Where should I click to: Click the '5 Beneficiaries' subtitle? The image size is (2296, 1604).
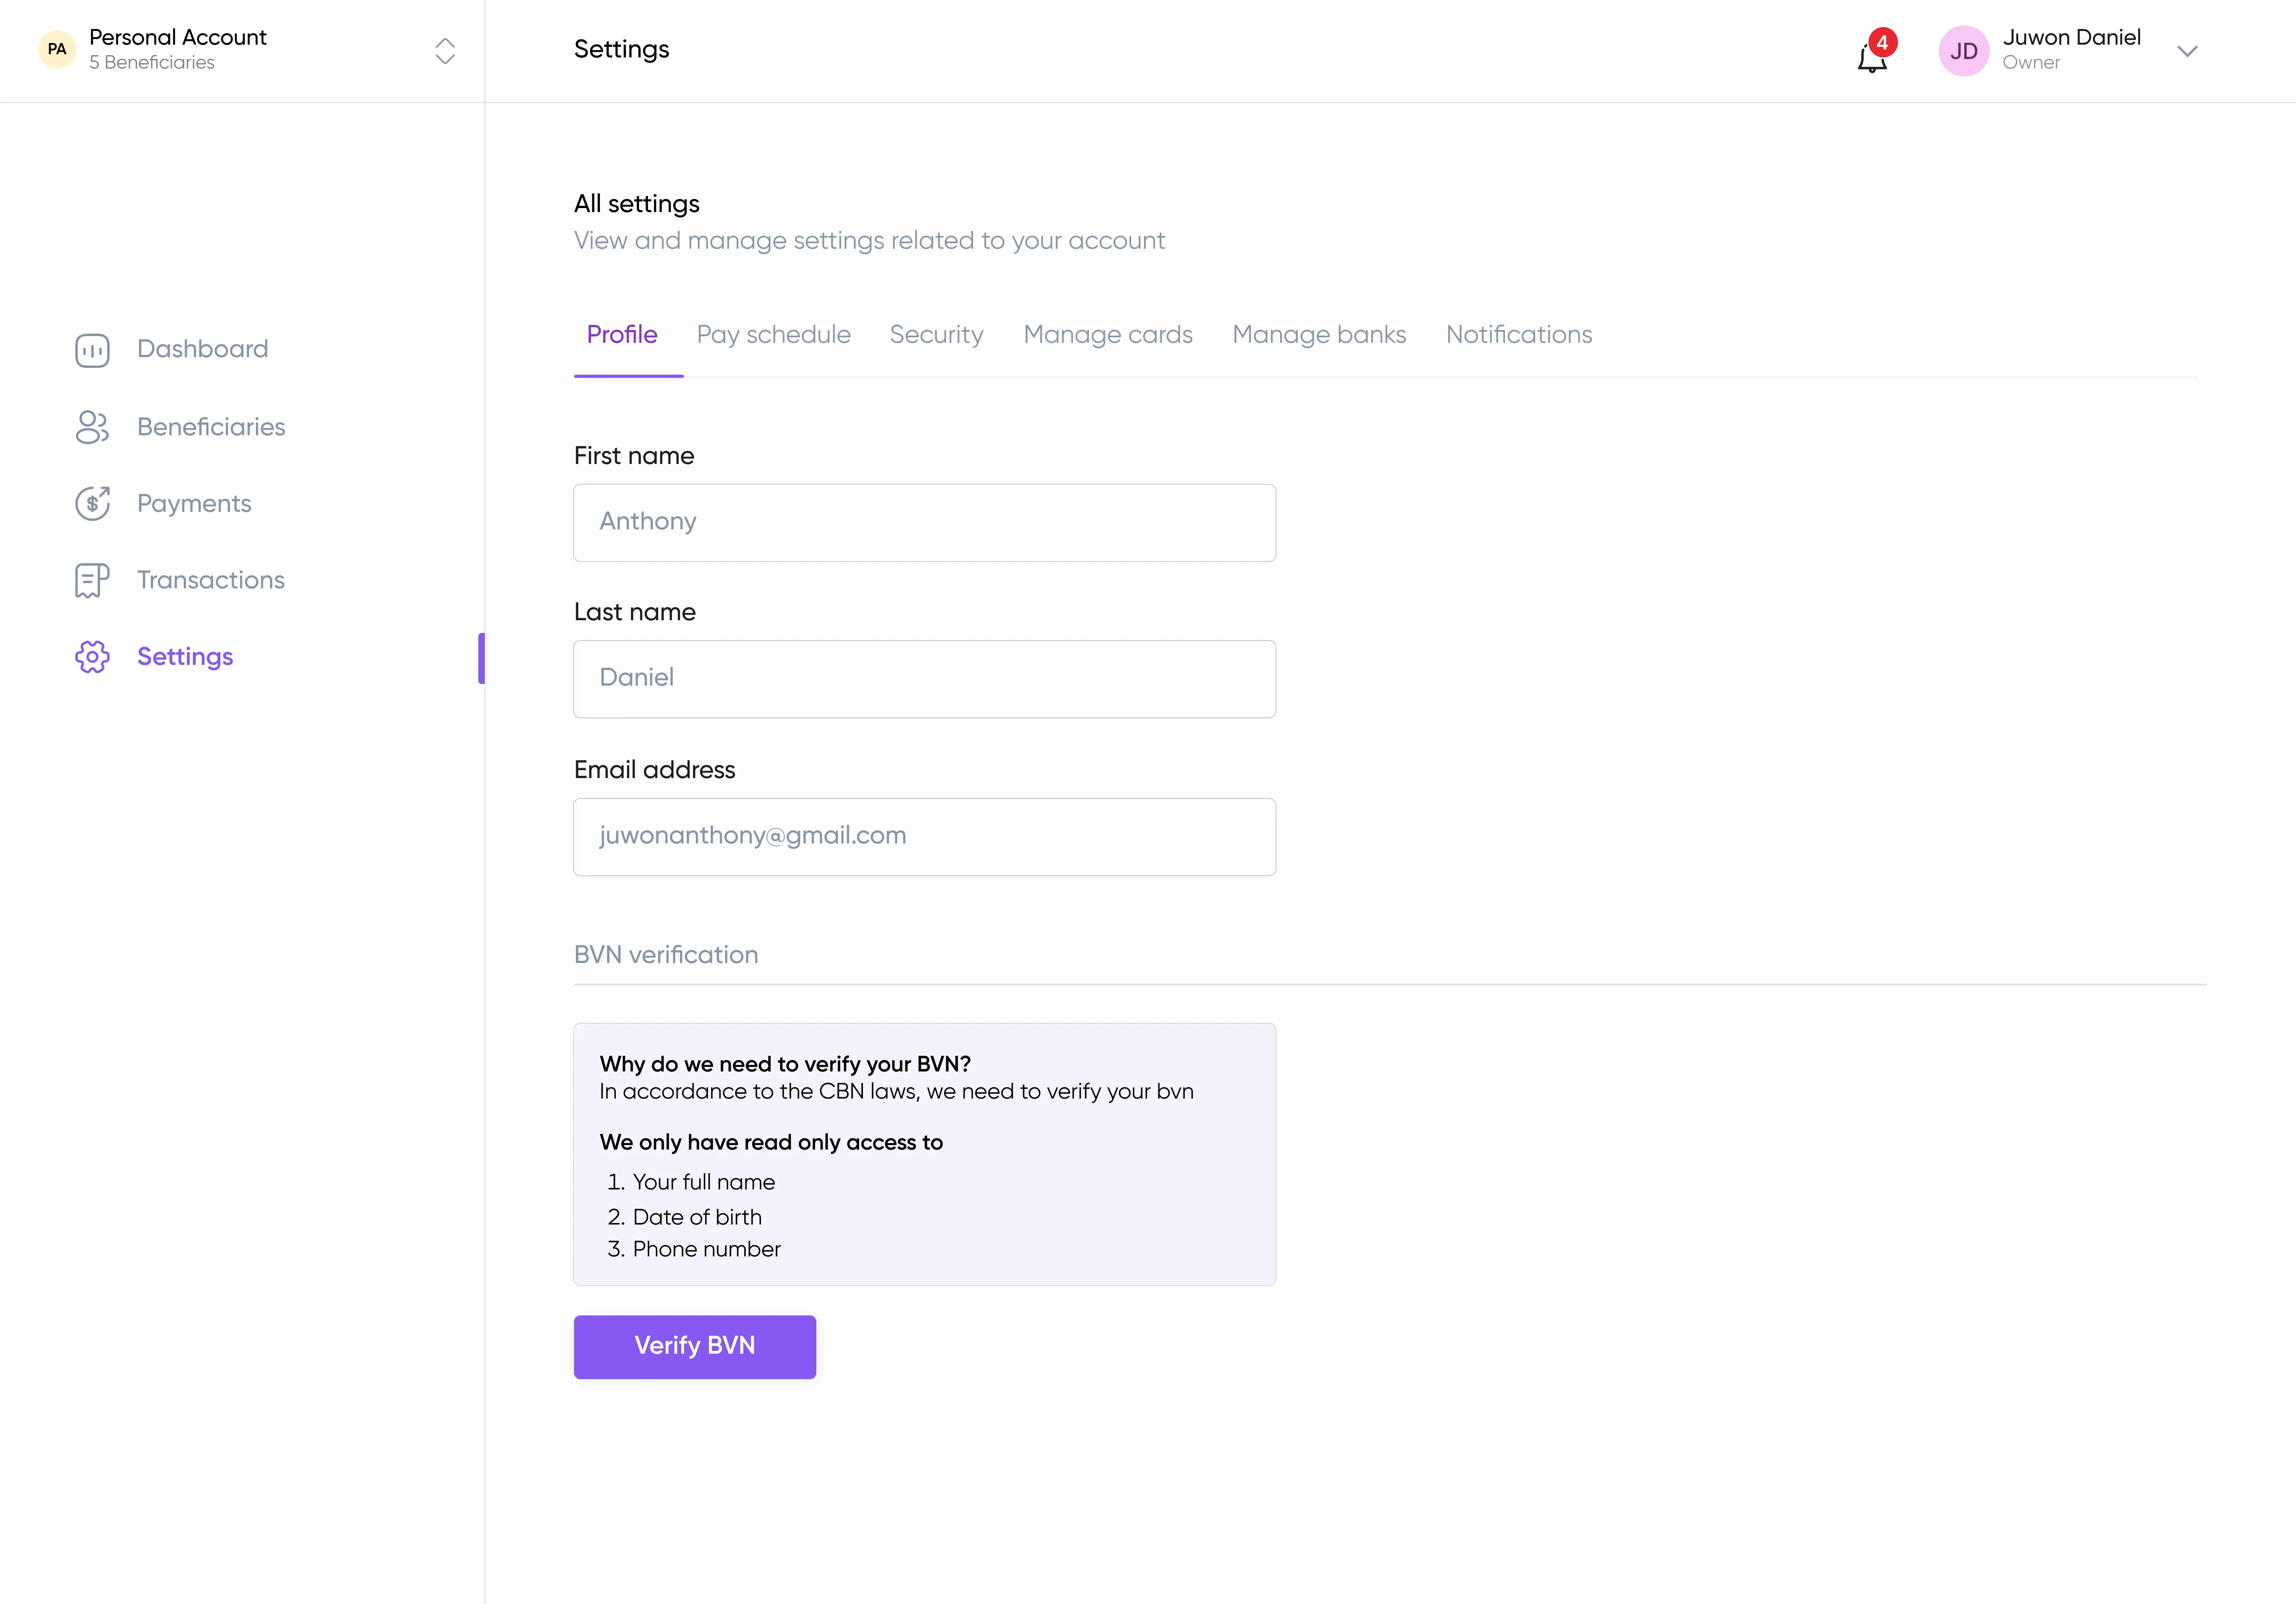coord(151,62)
